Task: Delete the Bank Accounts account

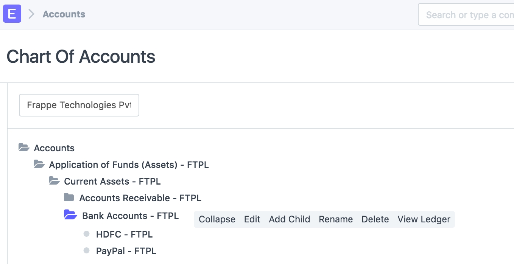Action: (375, 219)
